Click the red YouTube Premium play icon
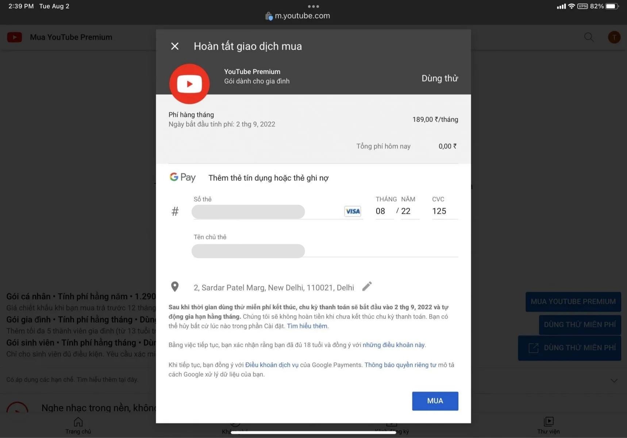This screenshot has width=627, height=438. (x=189, y=84)
